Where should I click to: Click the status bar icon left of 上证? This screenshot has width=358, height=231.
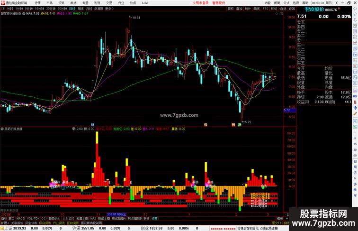pyautogui.click(x=2, y=228)
